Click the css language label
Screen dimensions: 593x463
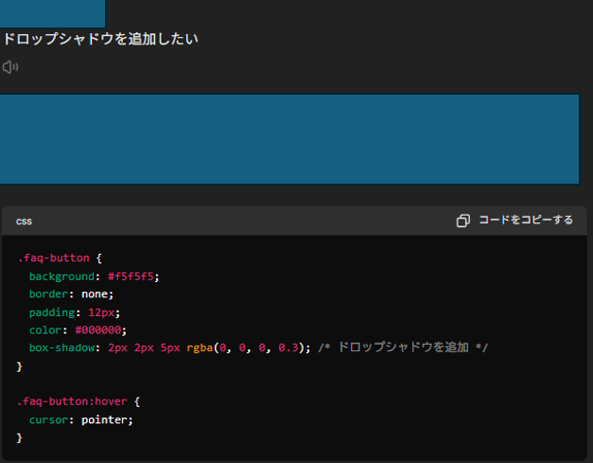click(24, 222)
